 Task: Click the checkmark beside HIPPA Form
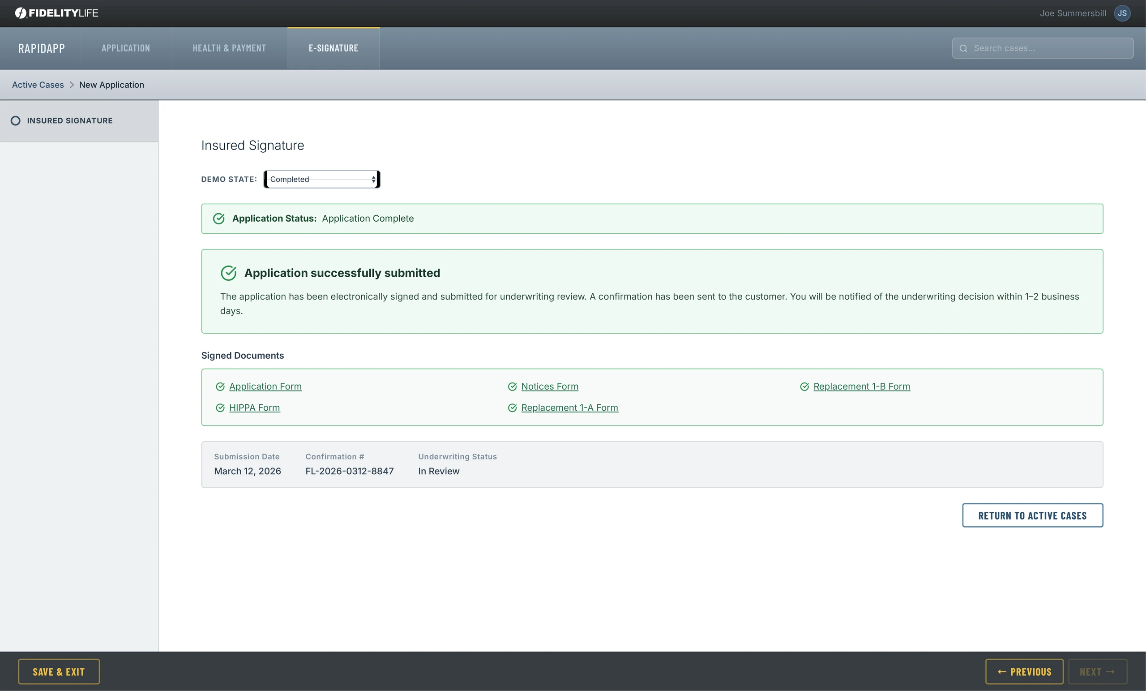coord(220,408)
